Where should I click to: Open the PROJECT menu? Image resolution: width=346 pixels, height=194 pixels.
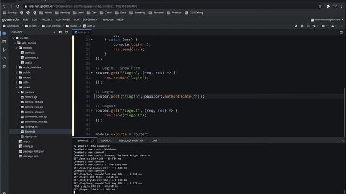point(47,20)
